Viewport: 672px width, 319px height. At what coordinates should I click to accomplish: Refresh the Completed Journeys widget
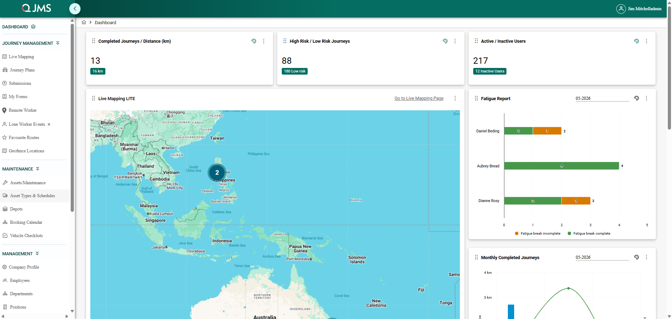pyautogui.click(x=254, y=41)
